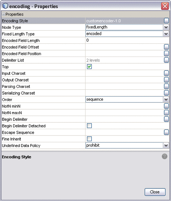This screenshot has height=201, width=171.
Task: Click the '2 levels' delimiter value
Action: (x=93, y=60)
